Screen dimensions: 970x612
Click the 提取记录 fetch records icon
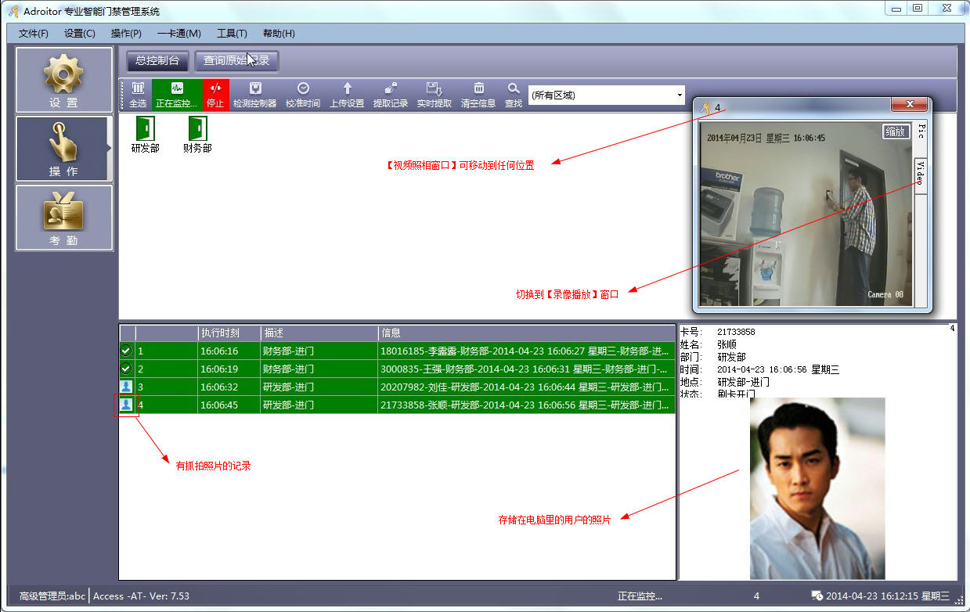(391, 95)
